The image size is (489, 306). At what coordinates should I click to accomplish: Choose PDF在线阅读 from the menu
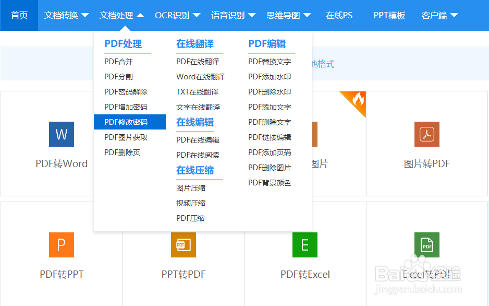198,155
